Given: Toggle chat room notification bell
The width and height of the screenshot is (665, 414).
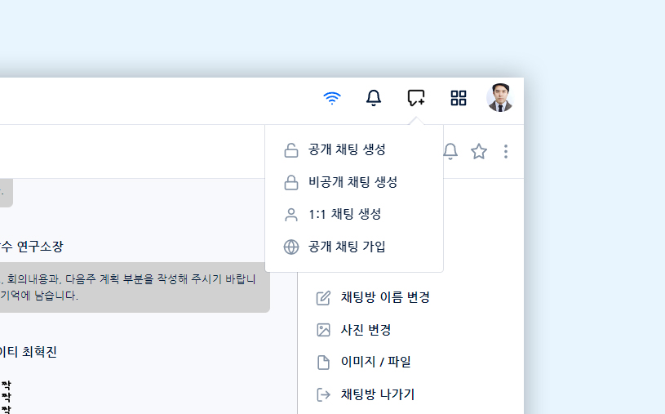Looking at the screenshot, I should point(450,152).
